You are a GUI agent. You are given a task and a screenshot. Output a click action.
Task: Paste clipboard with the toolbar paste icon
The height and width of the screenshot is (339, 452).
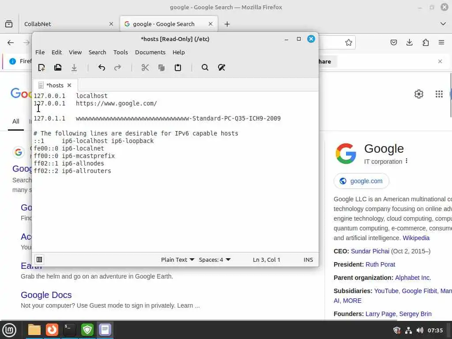(178, 68)
